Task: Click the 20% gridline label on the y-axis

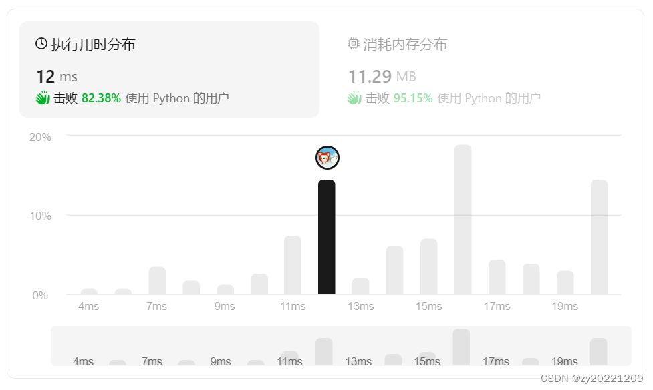Action: pyautogui.click(x=41, y=137)
